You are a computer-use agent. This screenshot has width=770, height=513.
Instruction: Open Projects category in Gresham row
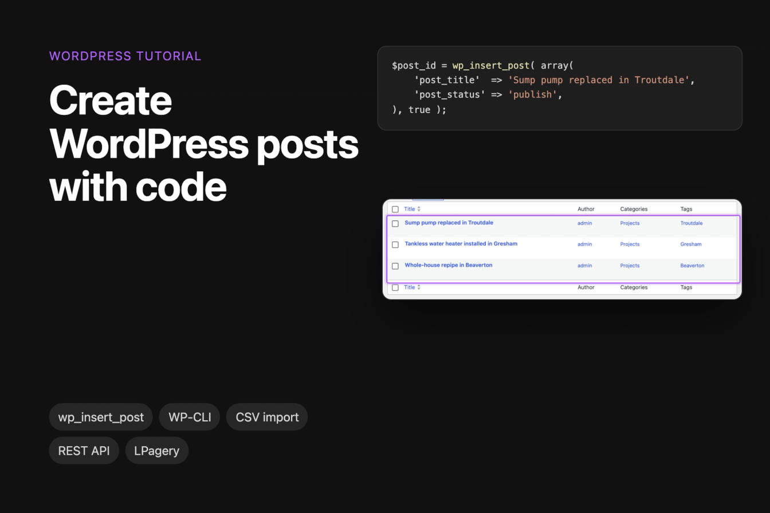(x=630, y=244)
